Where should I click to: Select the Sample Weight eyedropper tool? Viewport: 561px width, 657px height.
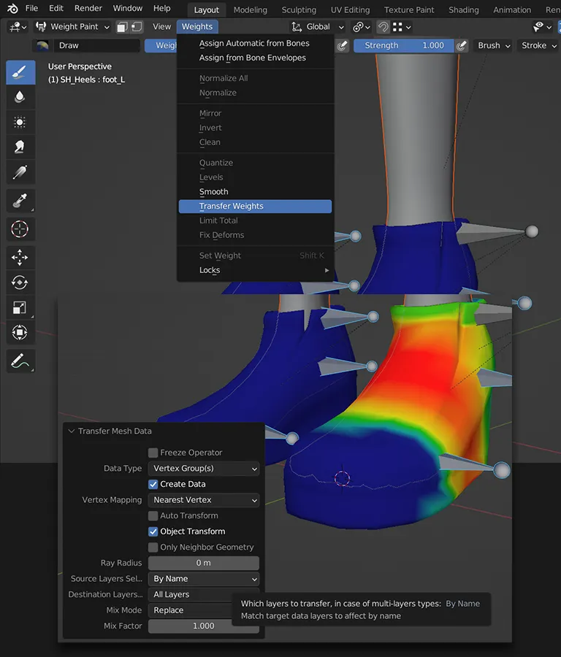(x=20, y=201)
